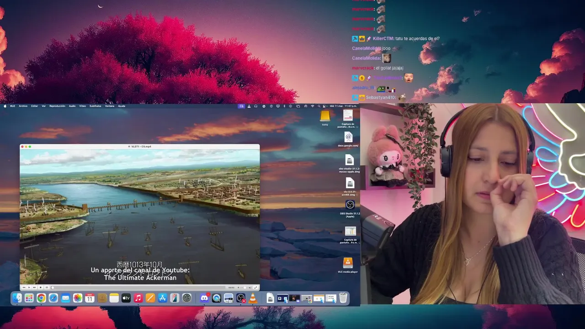Screen dimensions: 585x329
Task: Open the Ver menu
Action: [x=44, y=106]
